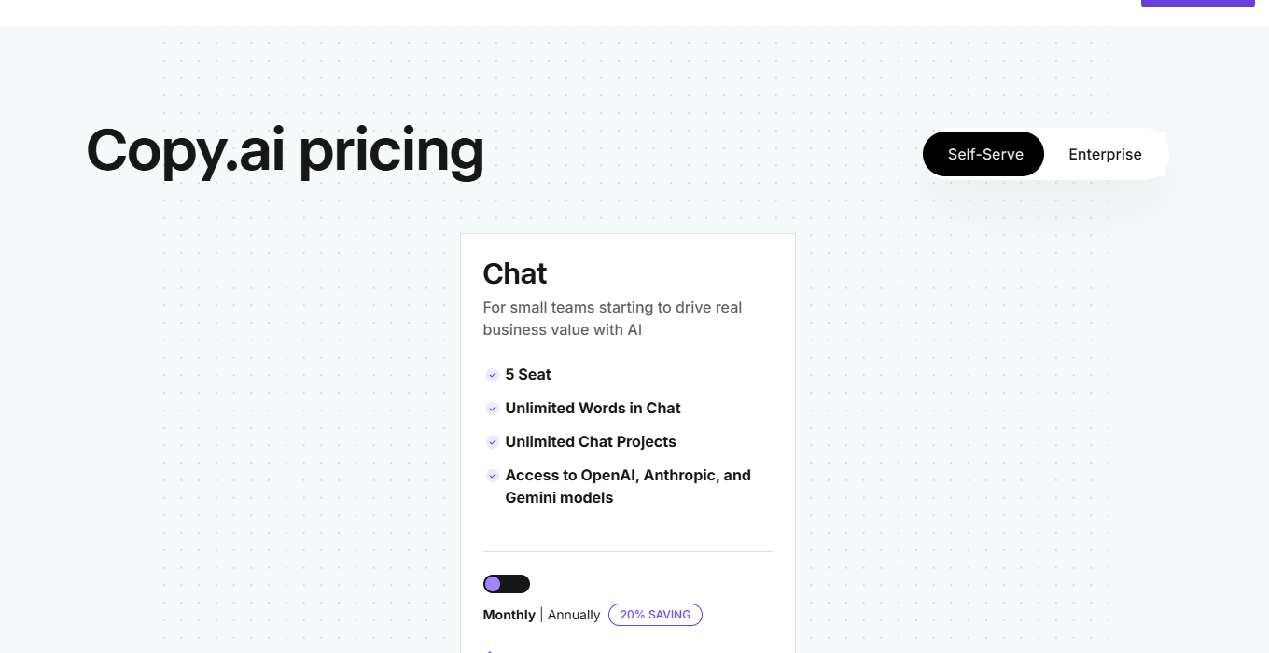The height and width of the screenshot is (653, 1269).
Task: Click the Unlimited Chat Projects feature
Action: pos(591,441)
